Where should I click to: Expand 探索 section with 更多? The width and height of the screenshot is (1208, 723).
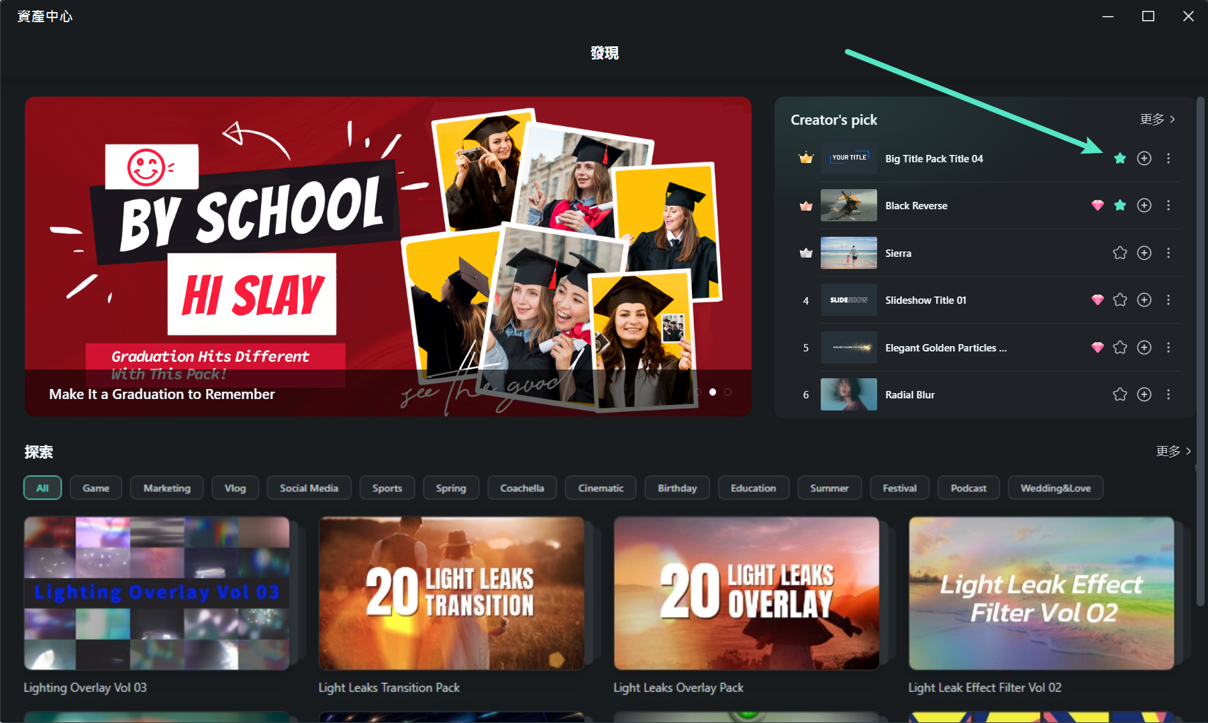pos(1174,451)
